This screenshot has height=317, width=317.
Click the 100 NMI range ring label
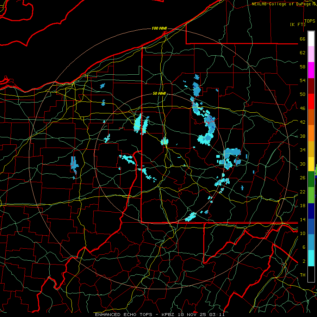tap(159, 28)
